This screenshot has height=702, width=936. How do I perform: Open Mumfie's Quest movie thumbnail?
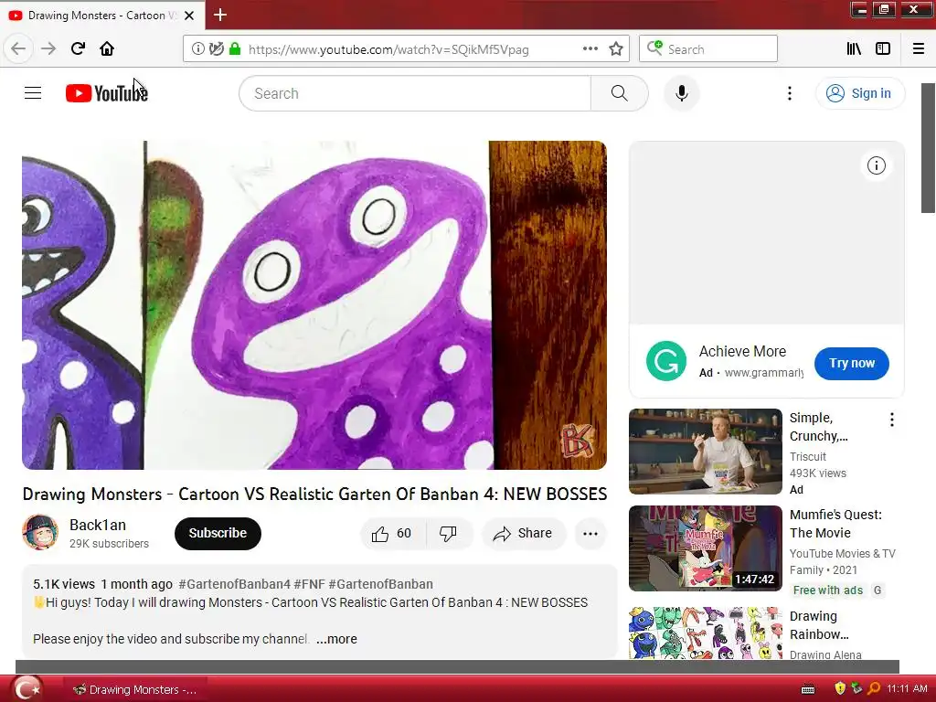click(x=705, y=548)
